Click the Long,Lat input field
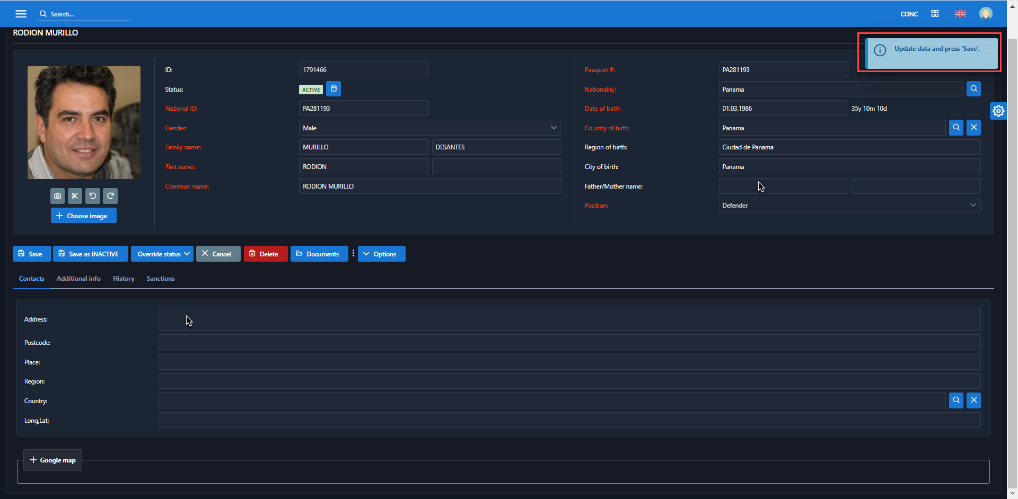Image resolution: width=1018 pixels, height=499 pixels. click(569, 420)
